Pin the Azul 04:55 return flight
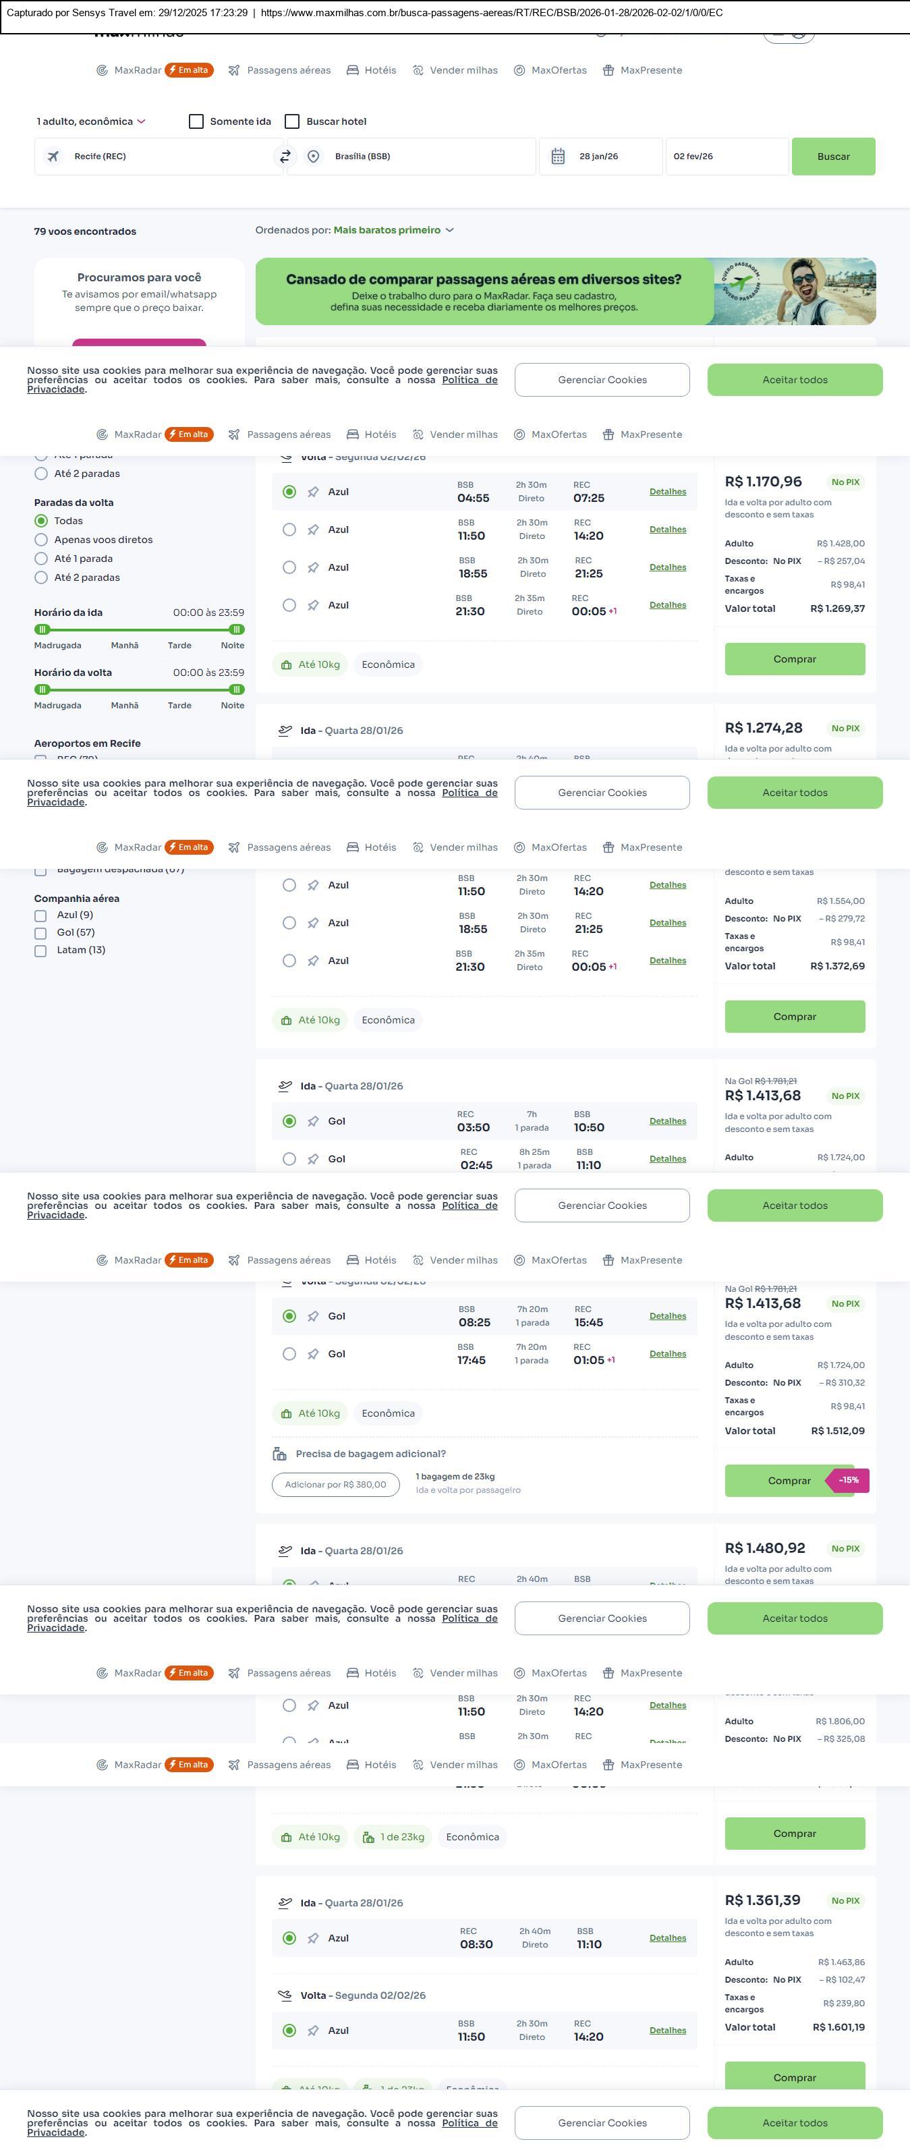910x2156 pixels. point(313,492)
